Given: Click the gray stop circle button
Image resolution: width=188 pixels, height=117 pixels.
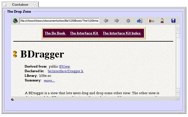Looking at the screenshot, I should [x=128, y=21].
